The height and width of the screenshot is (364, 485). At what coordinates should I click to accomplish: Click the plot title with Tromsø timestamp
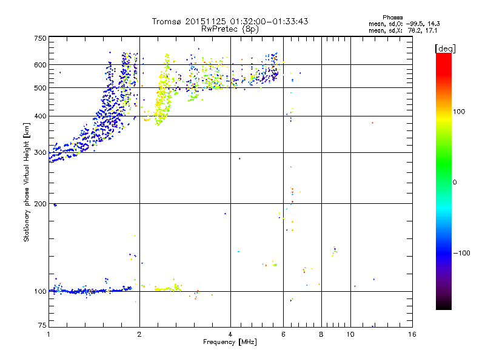pos(230,21)
